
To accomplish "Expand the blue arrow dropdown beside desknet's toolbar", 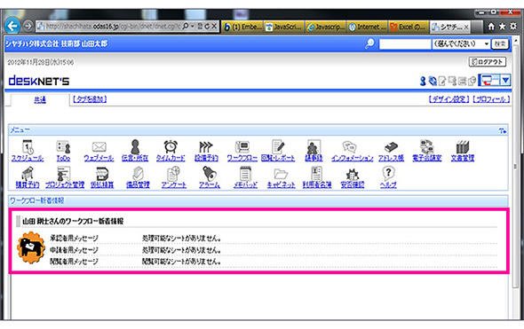I will click(x=505, y=81).
